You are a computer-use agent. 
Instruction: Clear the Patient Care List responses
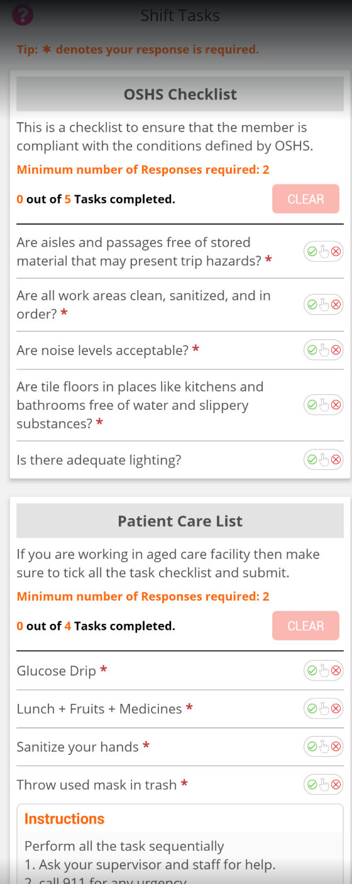pyautogui.click(x=305, y=626)
